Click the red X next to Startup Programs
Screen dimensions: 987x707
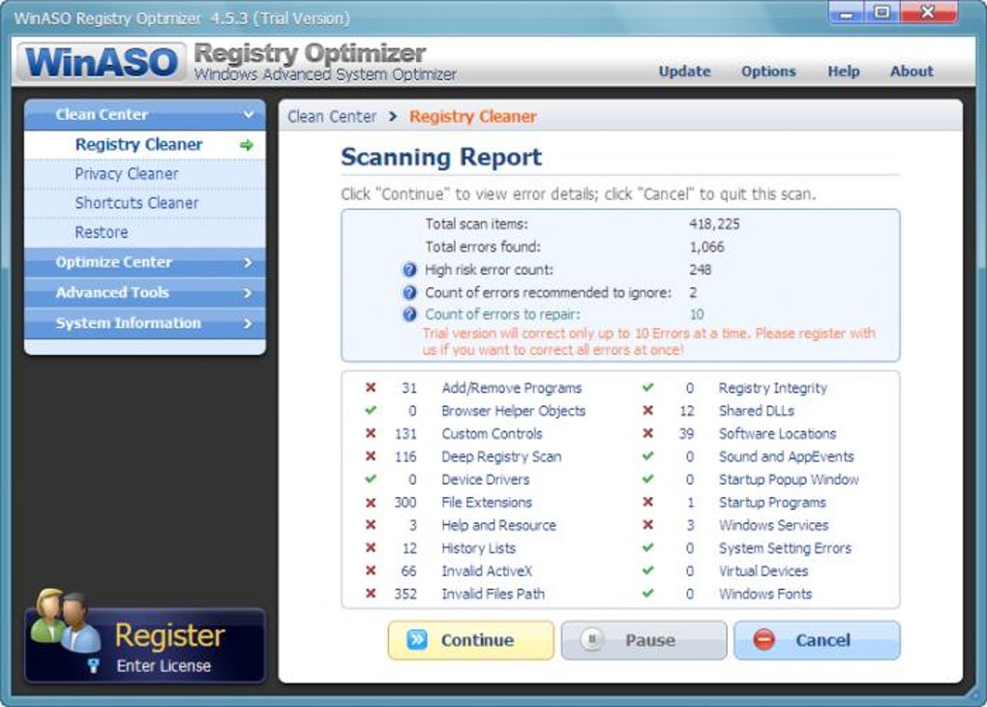click(647, 502)
